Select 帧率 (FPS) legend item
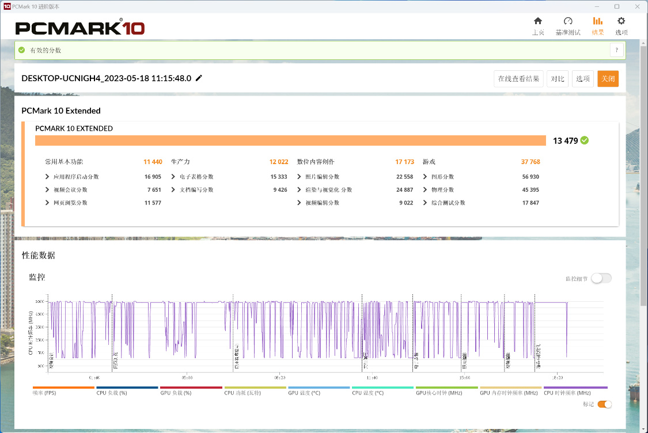Viewport: 648px width, 433px height. (x=63, y=390)
